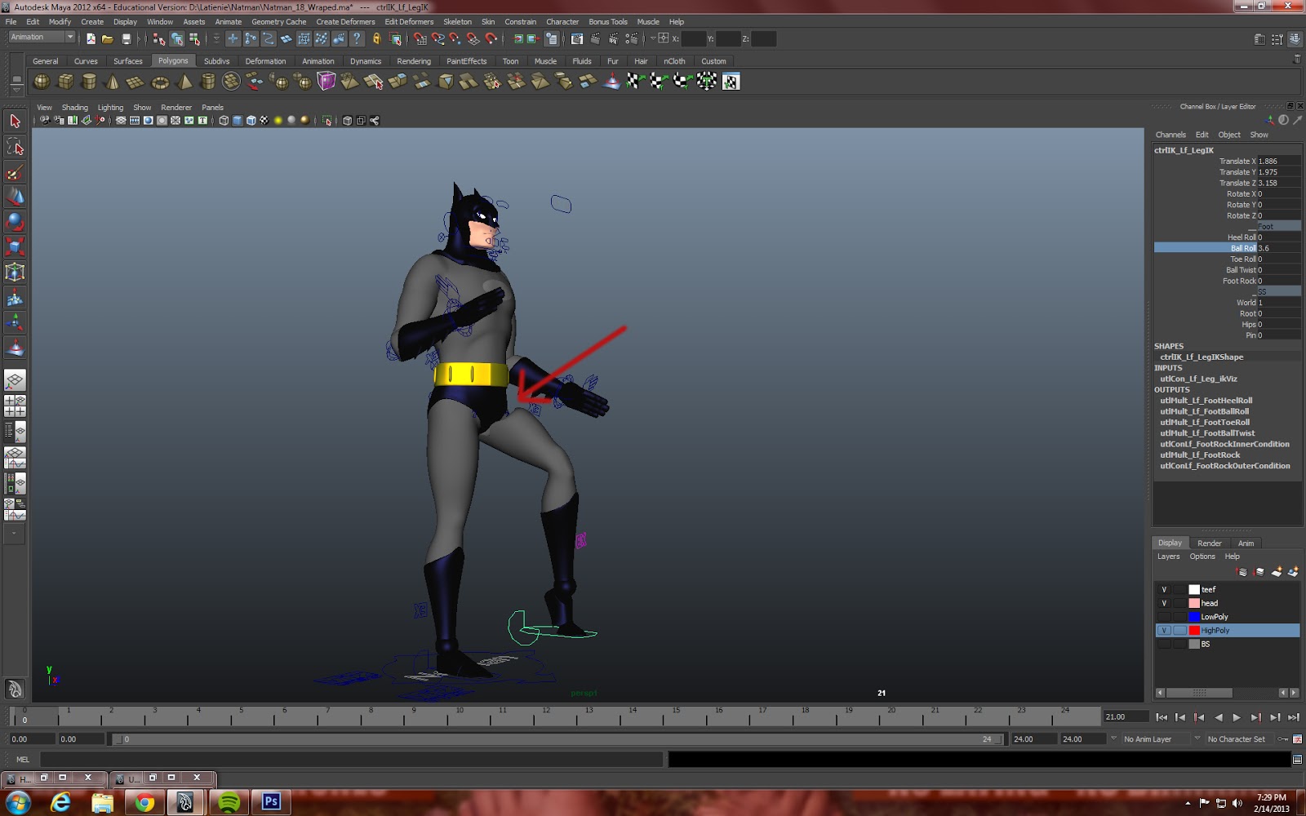Enable visibility for the LowPoly layer
Viewport: 1306px width, 816px height.
tap(1165, 616)
